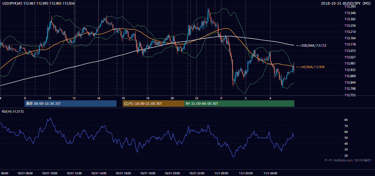Click price axis value 113.393
Screen dimensions: 375x176
tap(350, 6)
